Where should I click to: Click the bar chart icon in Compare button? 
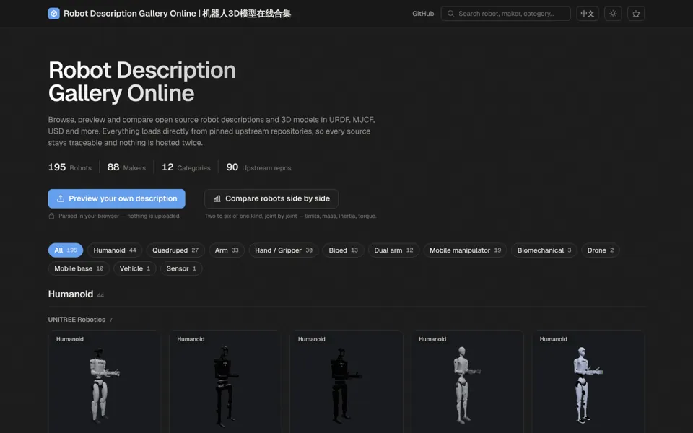(x=217, y=198)
